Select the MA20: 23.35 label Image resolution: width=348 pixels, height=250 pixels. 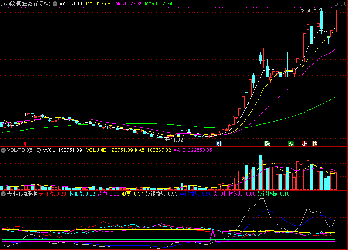[x=129, y=4]
